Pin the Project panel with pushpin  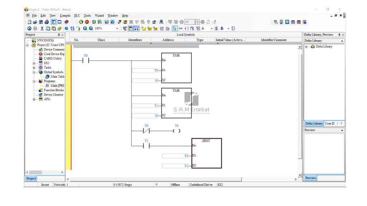58,35
